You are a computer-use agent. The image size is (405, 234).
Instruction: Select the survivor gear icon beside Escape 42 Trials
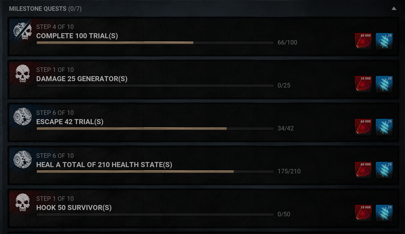coord(22,117)
